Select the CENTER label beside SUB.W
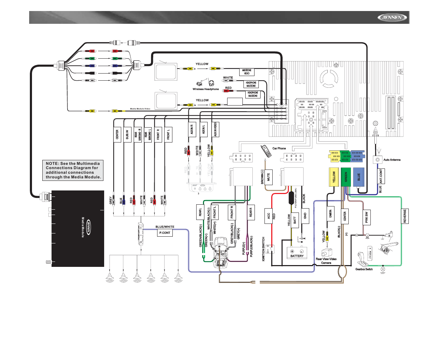 [x=117, y=135]
